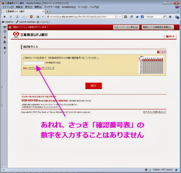Reload the page

tap(131, 17)
